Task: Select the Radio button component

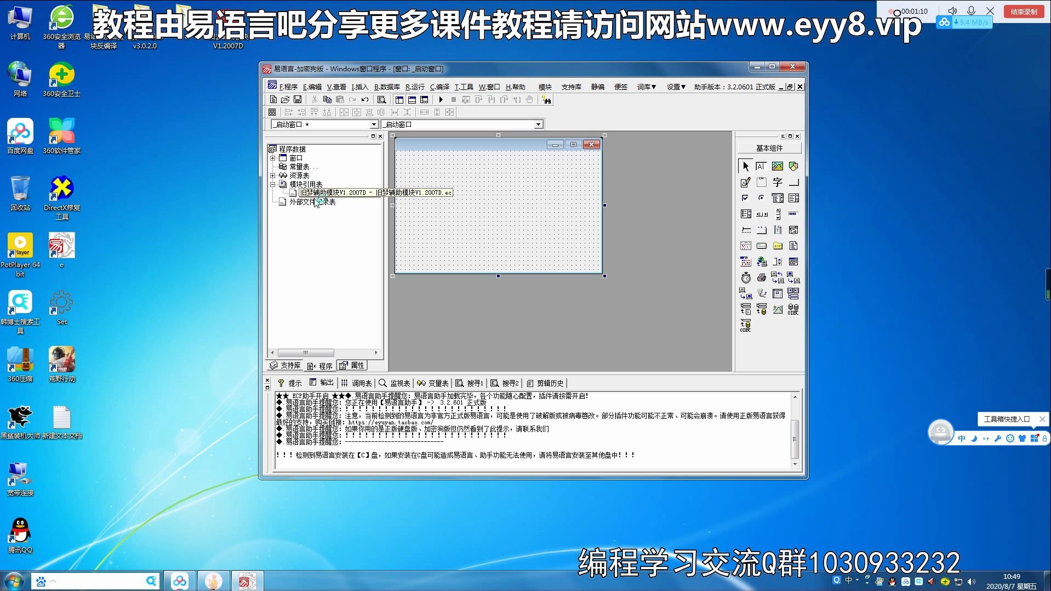Action: (x=761, y=198)
